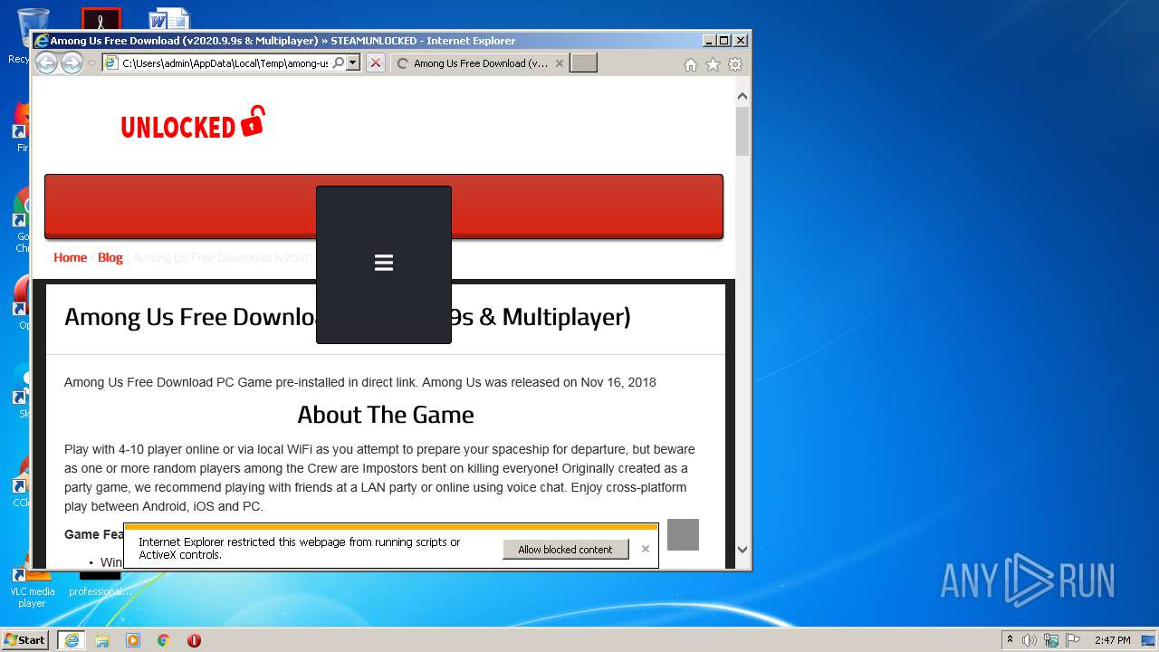
Task: Click the Internet Explorer taskbar icon
Action: [72, 640]
